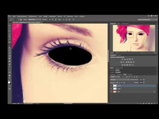The height and width of the screenshot is (119, 159).
Task: Hide the middle layer in Layers panel
Action: tap(111, 89)
